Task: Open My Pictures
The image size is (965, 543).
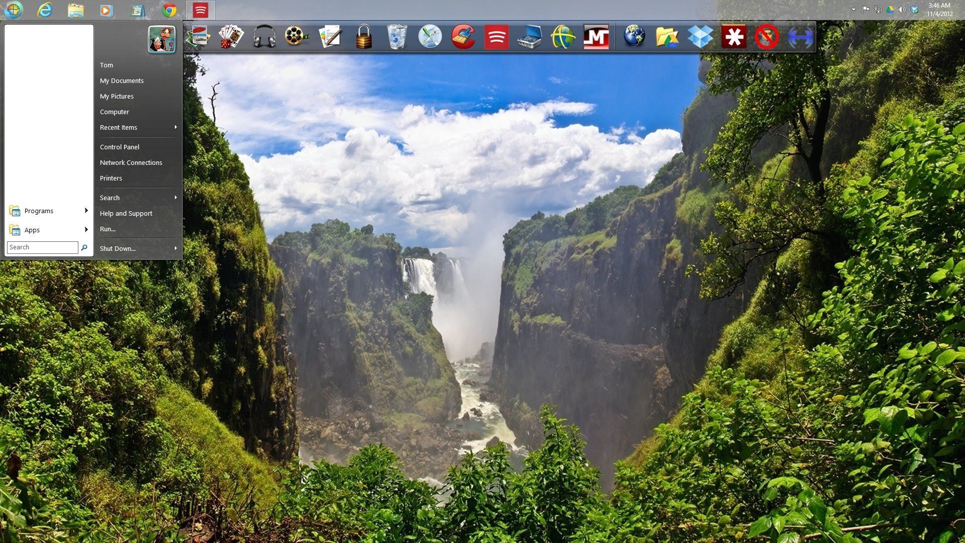Action: tap(139, 96)
